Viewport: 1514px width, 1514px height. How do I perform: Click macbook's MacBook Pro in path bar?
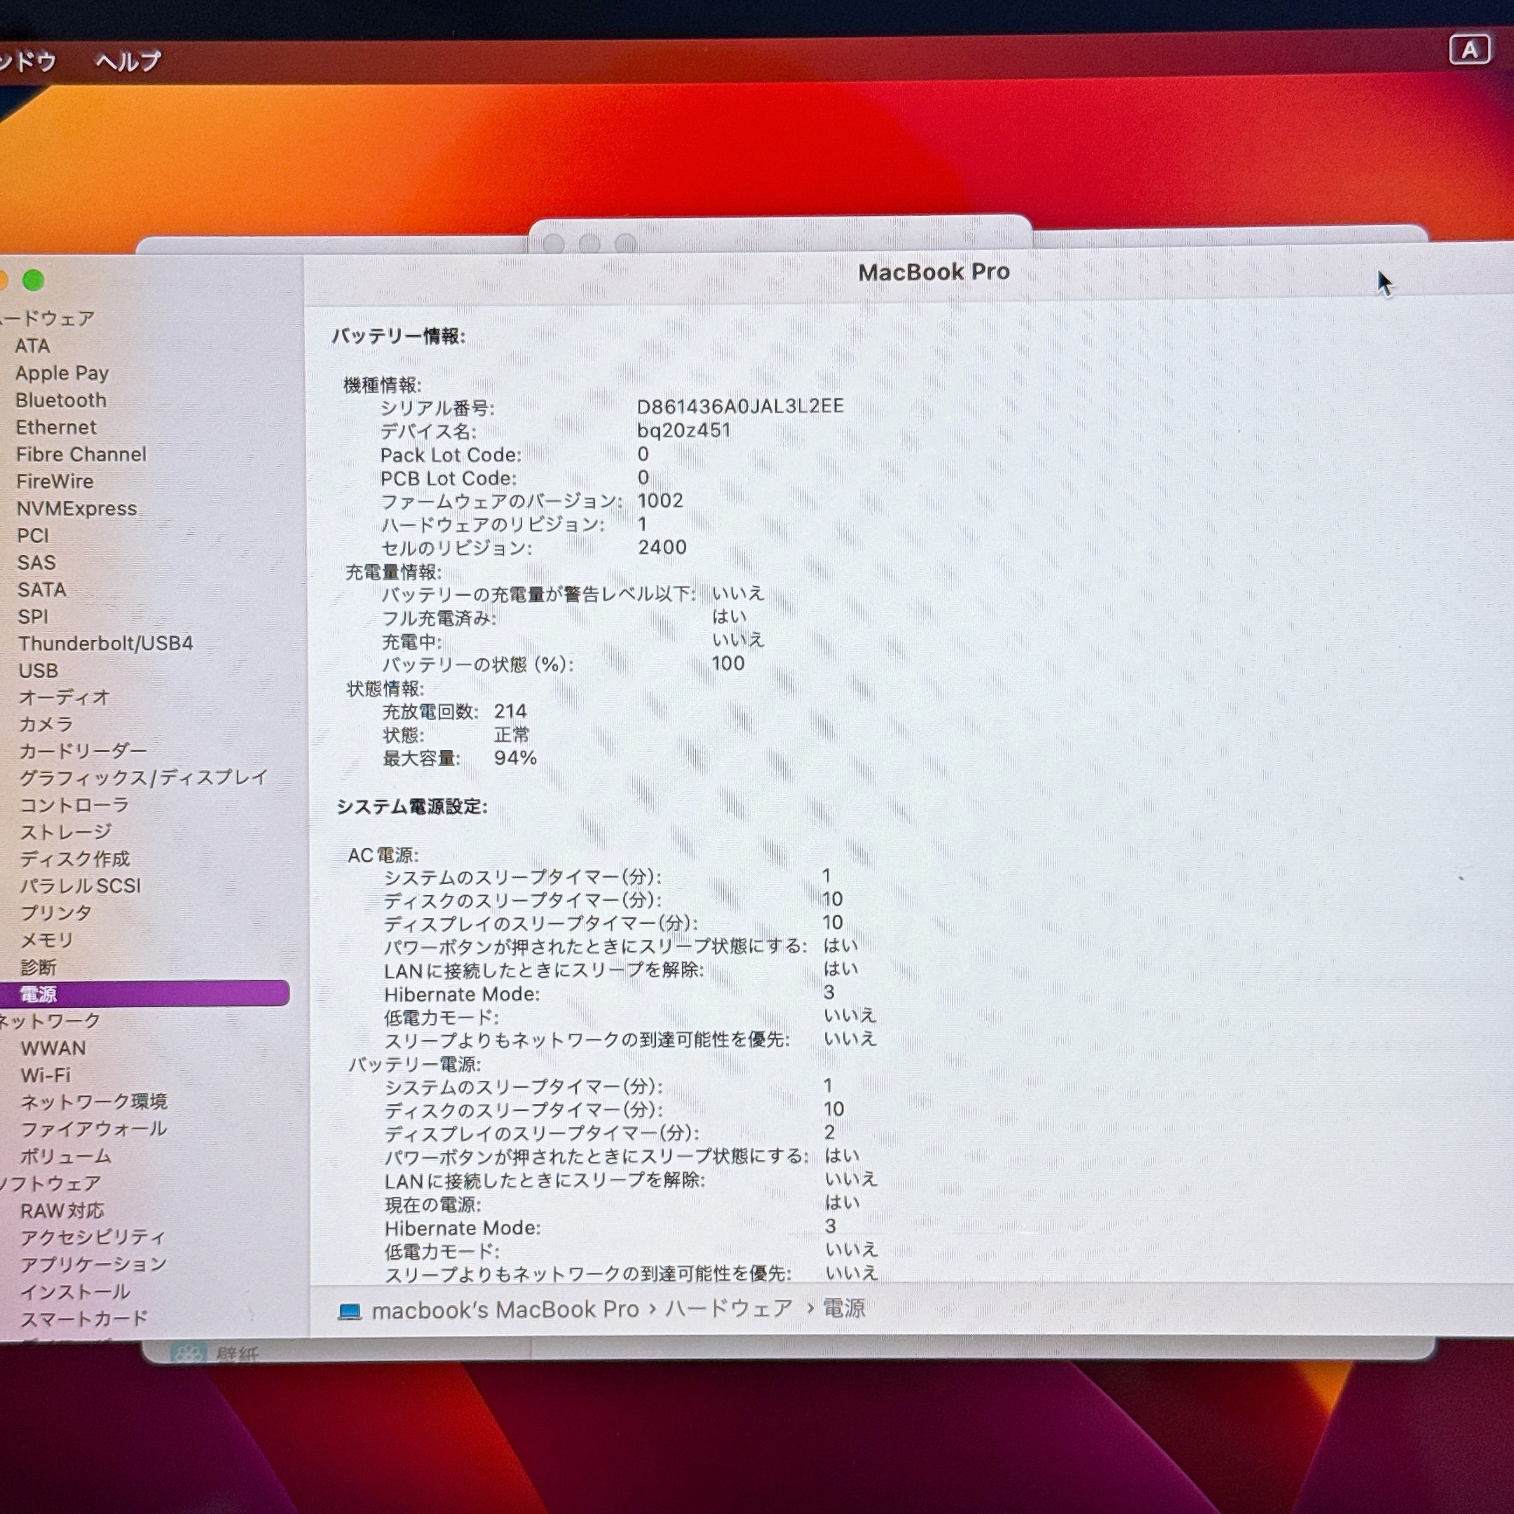pos(505,1310)
